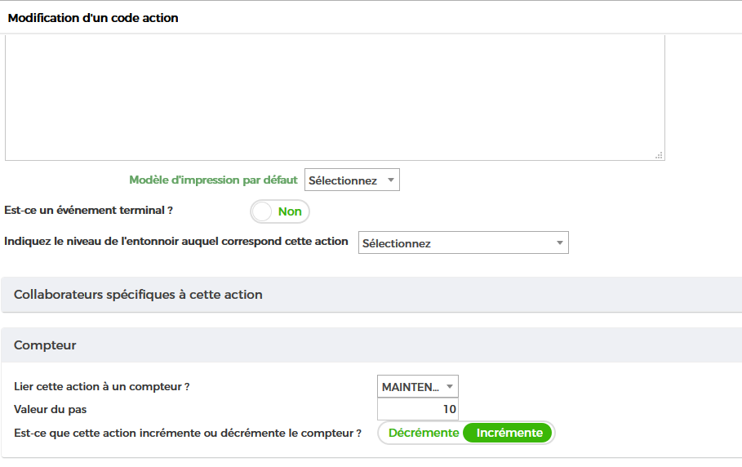Click the arrow of the MAINTEN... counter dropdown
This screenshot has height=467, width=742.
coord(450,386)
